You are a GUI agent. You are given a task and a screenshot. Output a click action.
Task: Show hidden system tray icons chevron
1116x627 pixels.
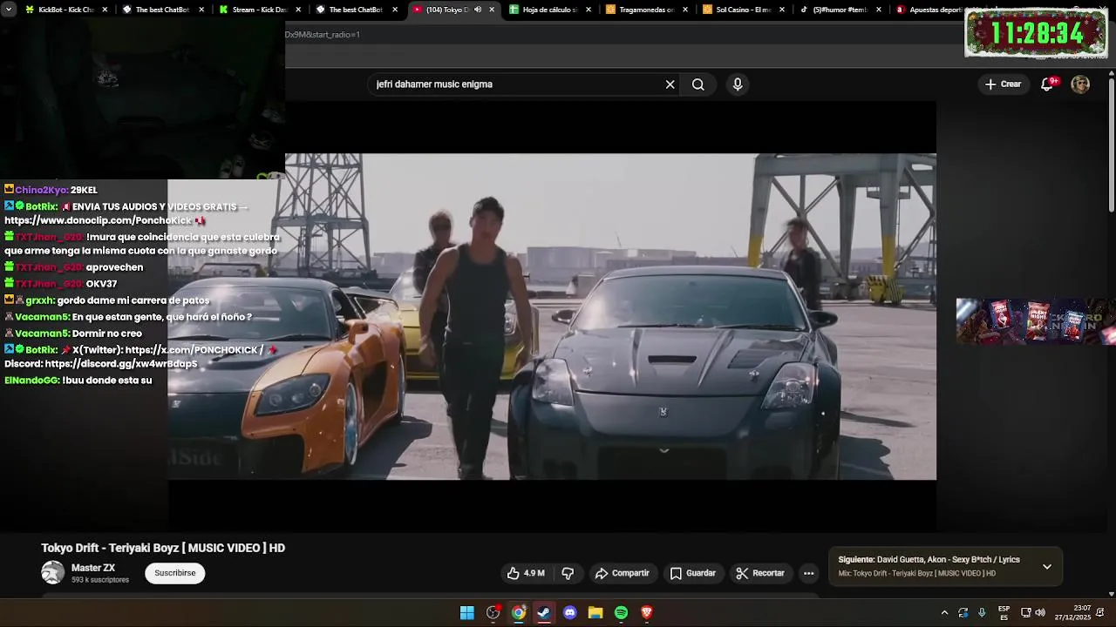pyautogui.click(x=944, y=613)
